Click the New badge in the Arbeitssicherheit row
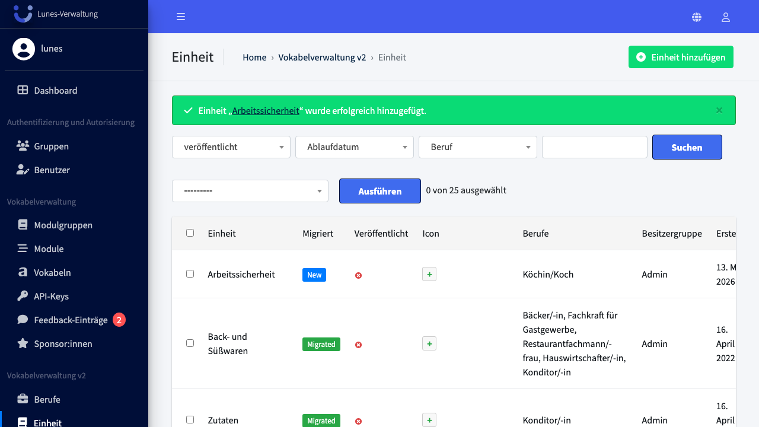The width and height of the screenshot is (759, 427). point(314,275)
